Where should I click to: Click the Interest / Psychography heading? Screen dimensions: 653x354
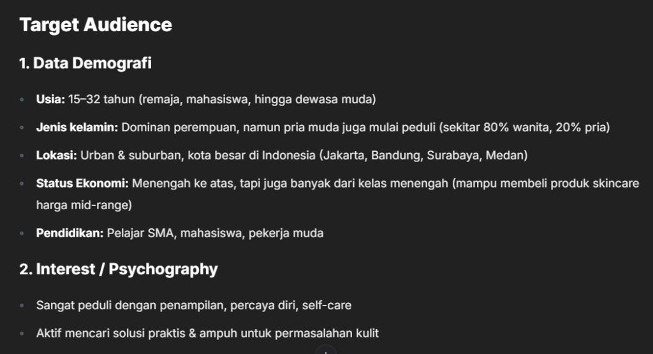pyautogui.click(x=119, y=269)
